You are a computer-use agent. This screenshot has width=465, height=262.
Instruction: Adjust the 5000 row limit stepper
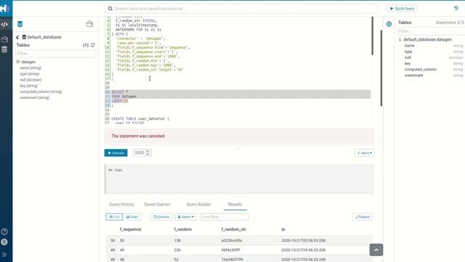[147, 153]
